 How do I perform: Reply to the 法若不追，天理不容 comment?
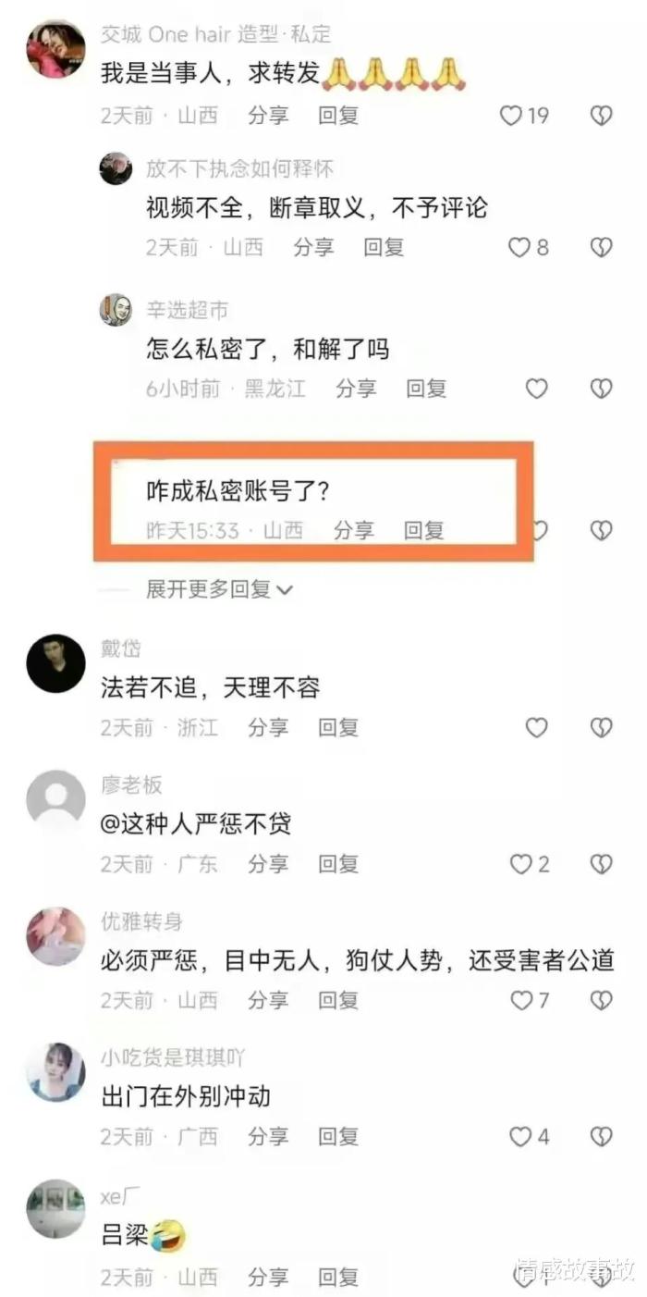click(x=338, y=728)
